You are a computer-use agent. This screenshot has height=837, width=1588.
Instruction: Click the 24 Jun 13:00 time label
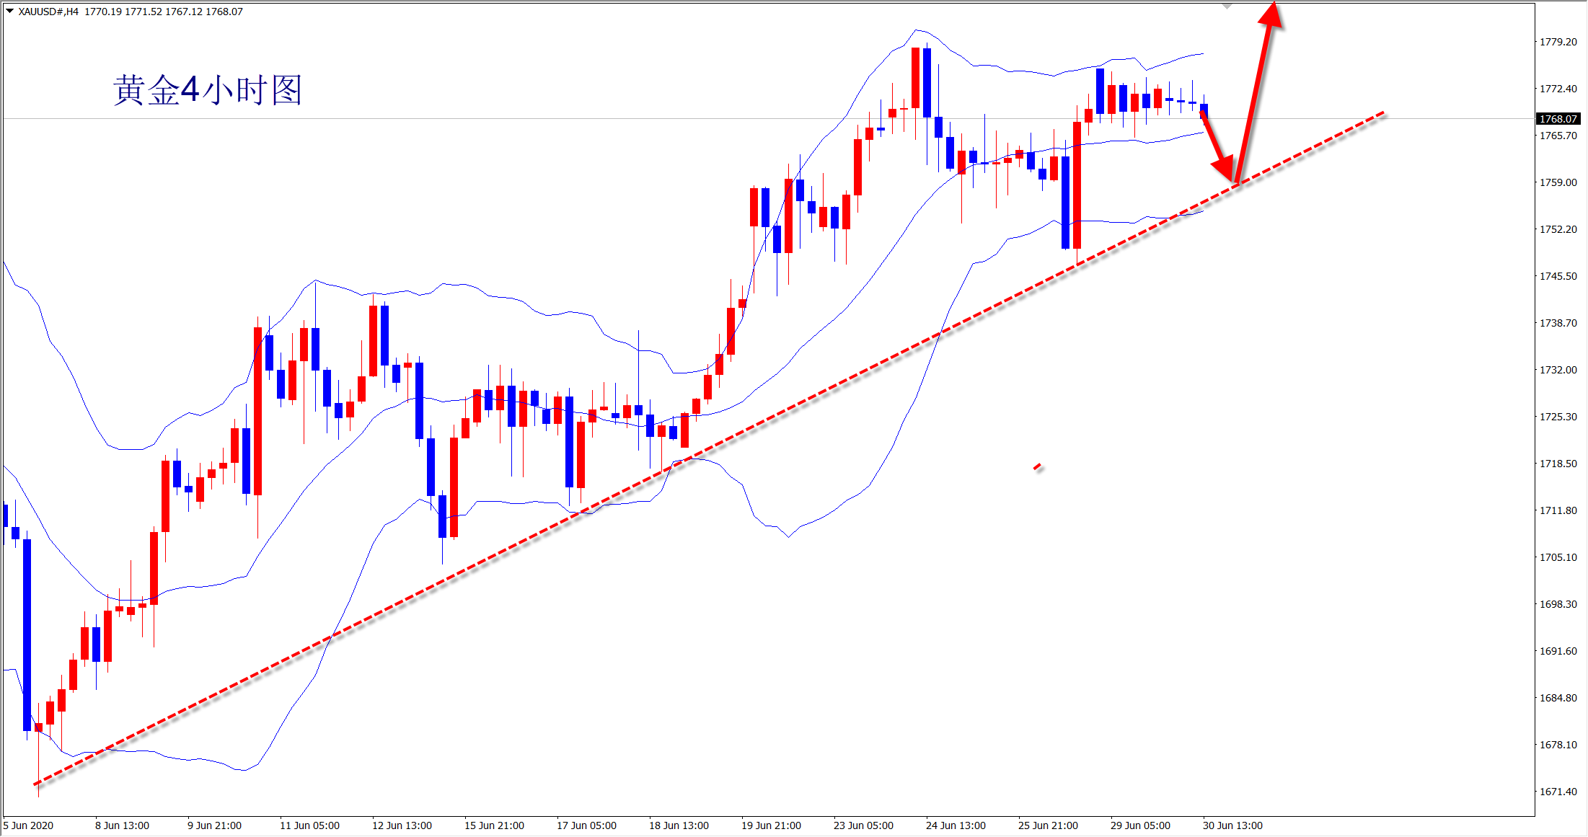[x=956, y=825]
